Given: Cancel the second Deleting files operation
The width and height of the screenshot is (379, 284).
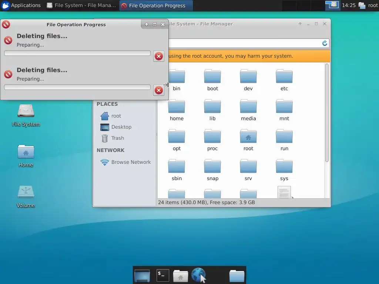Looking at the screenshot, I should [x=158, y=90].
